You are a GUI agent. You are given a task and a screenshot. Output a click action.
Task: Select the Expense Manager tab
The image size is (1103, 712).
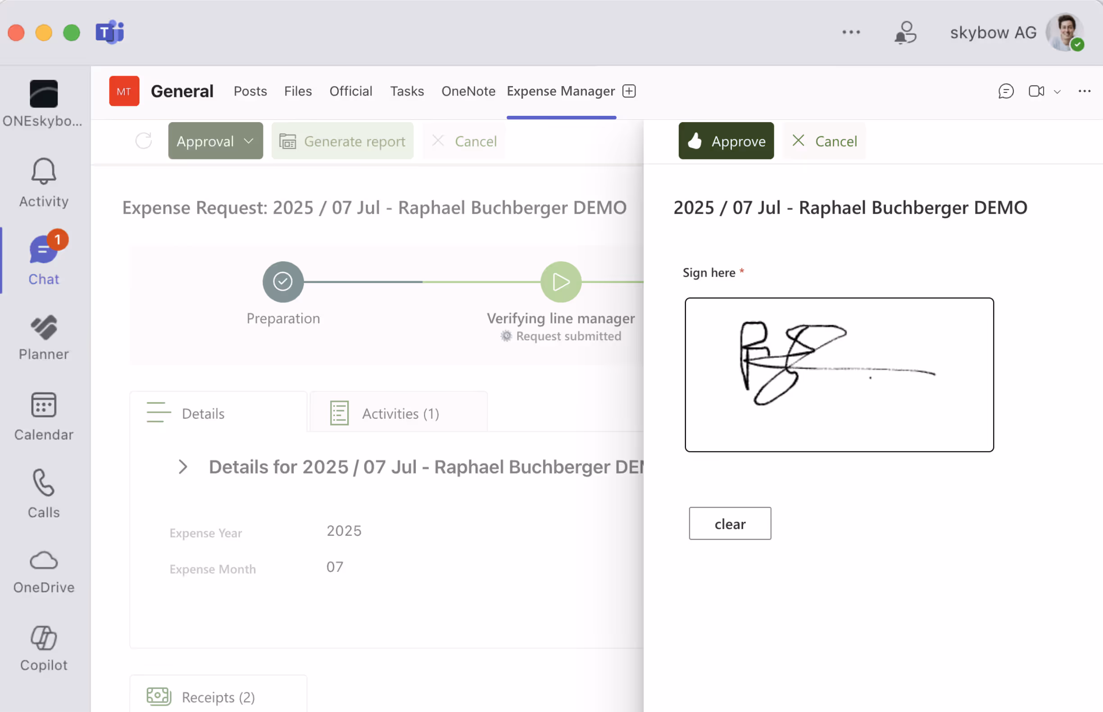pos(561,91)
